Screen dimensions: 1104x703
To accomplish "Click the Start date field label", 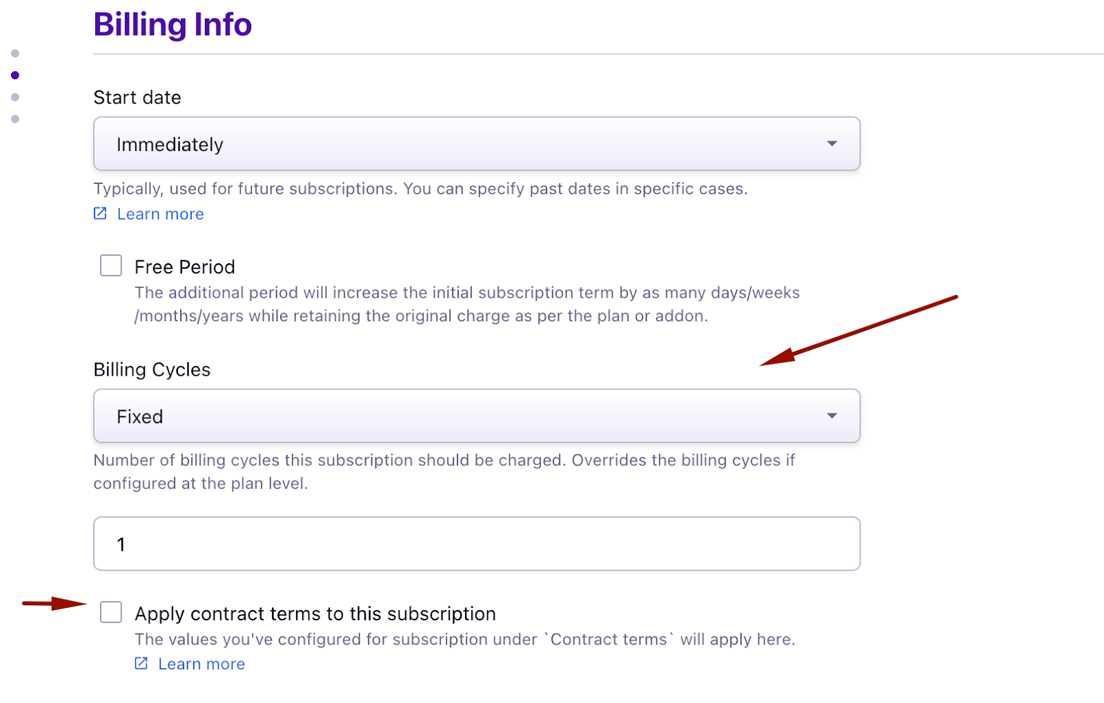I will point(137,97).
